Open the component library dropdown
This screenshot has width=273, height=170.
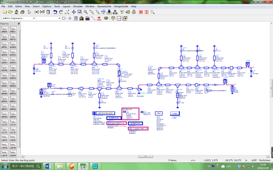[34, 18]
